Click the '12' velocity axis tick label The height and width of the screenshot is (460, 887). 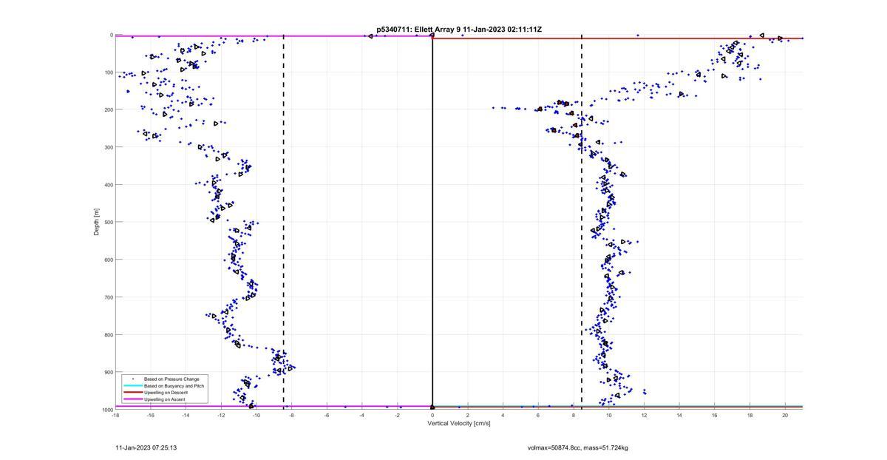[x=644, y=416]
